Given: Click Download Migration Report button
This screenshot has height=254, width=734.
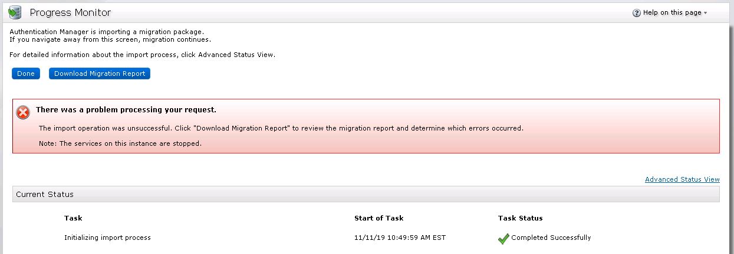Looking at the screenshot, I should 100,73.
